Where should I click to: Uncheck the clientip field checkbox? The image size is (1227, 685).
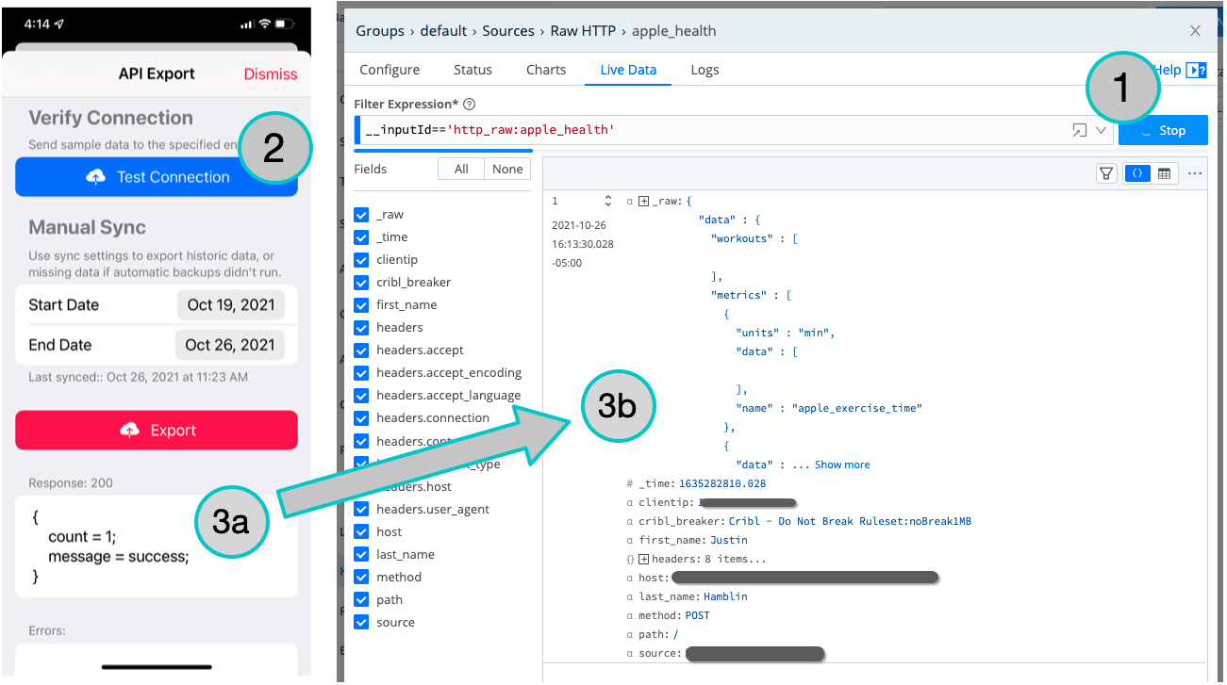pyautogui.click(x=361, y=260)
